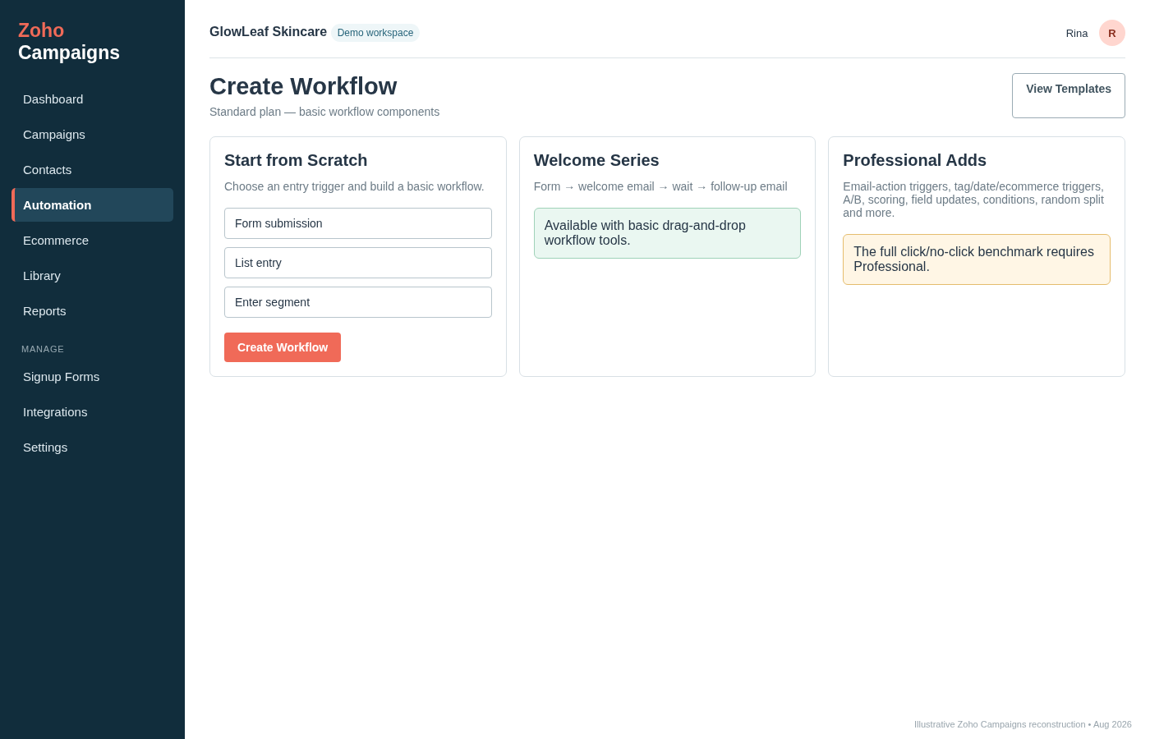Select the Automation sidebar item
Screen dimensions: 1150x739
(92, 205)
